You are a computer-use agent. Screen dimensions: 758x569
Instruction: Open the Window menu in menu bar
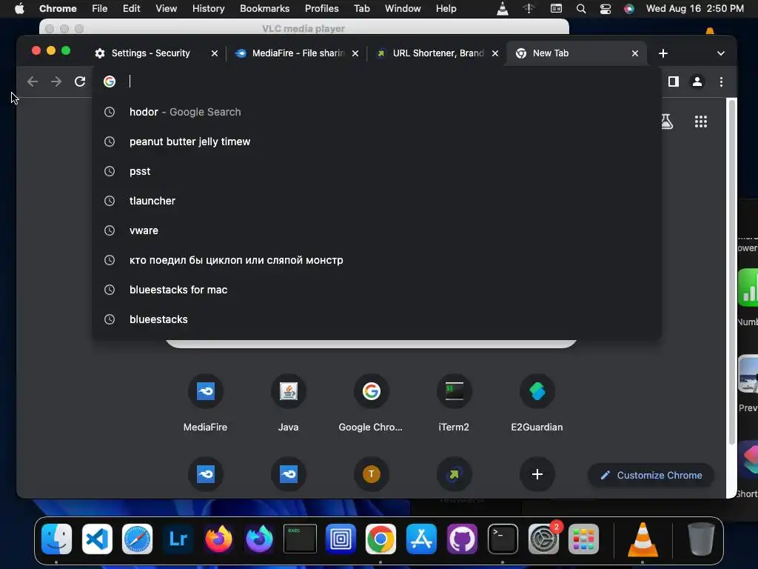403,9
